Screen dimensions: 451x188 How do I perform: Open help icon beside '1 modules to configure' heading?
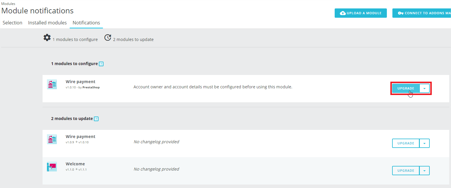[101, 64]
